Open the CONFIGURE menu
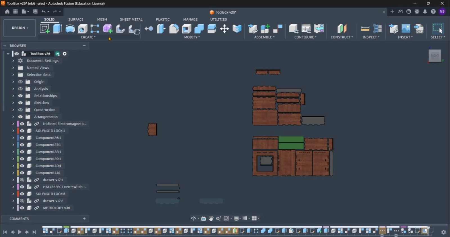Viewport: 450px width, 237px height. 305,37
